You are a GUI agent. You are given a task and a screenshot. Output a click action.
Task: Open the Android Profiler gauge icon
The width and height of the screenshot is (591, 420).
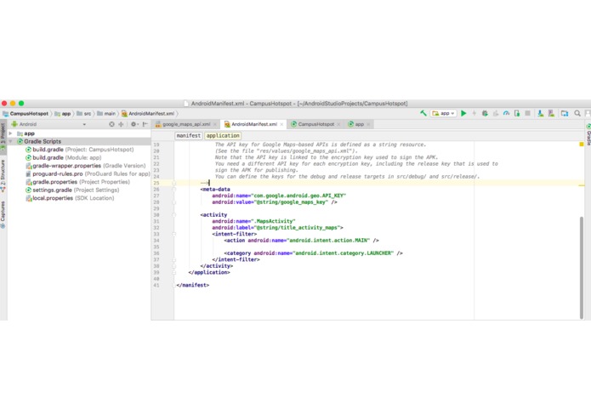[x=506, y=113]
